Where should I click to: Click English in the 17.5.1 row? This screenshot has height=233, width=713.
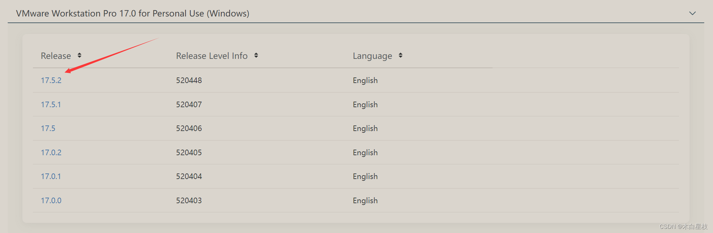point(365,105)
